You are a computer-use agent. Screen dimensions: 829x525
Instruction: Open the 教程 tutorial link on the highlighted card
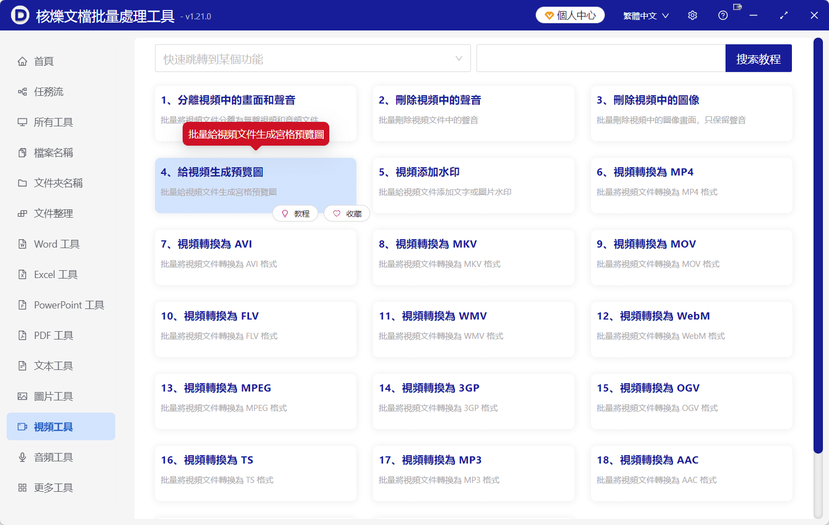point(296,213)
